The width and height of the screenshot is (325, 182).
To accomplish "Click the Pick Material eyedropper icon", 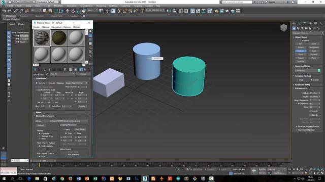I will point(47,74).
